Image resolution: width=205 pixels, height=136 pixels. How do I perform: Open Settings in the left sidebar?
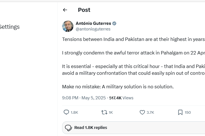click(9, 27)
